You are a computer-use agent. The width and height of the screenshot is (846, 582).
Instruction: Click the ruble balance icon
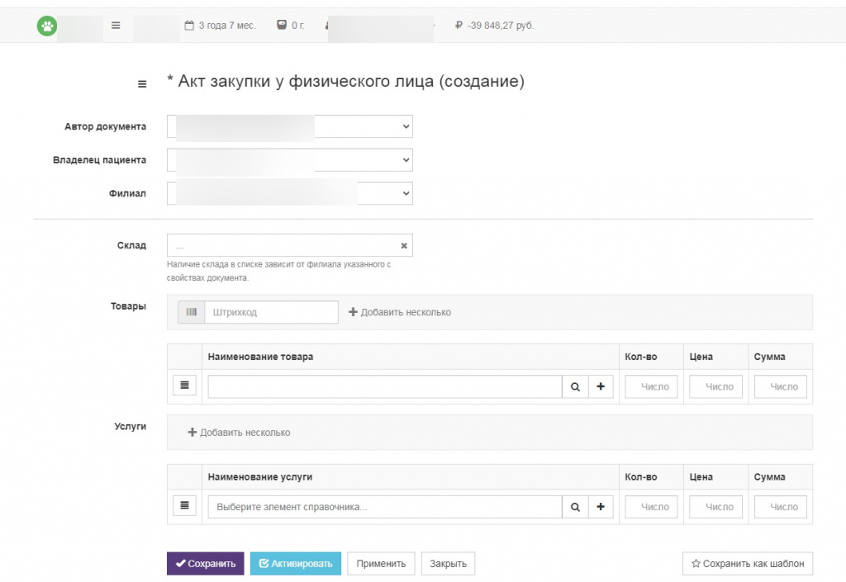459,25
